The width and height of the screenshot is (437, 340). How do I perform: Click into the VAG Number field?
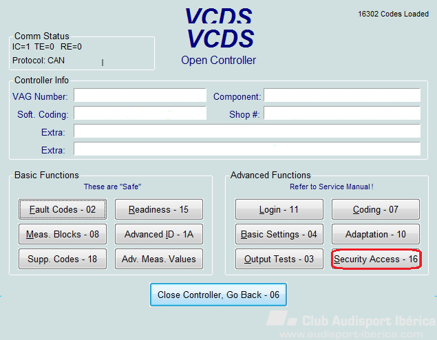point(140,95)
